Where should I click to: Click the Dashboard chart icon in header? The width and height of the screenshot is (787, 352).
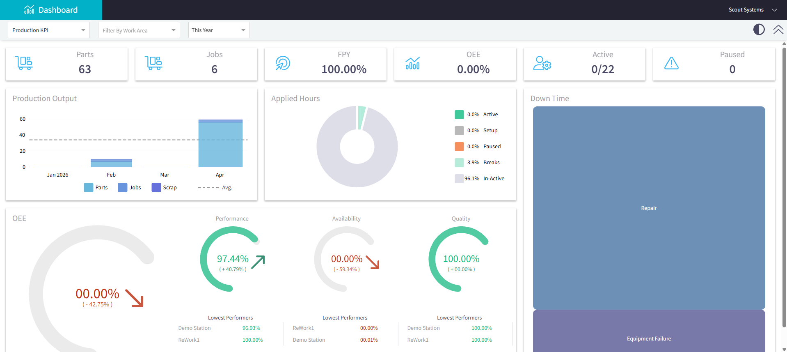(29, 9)
